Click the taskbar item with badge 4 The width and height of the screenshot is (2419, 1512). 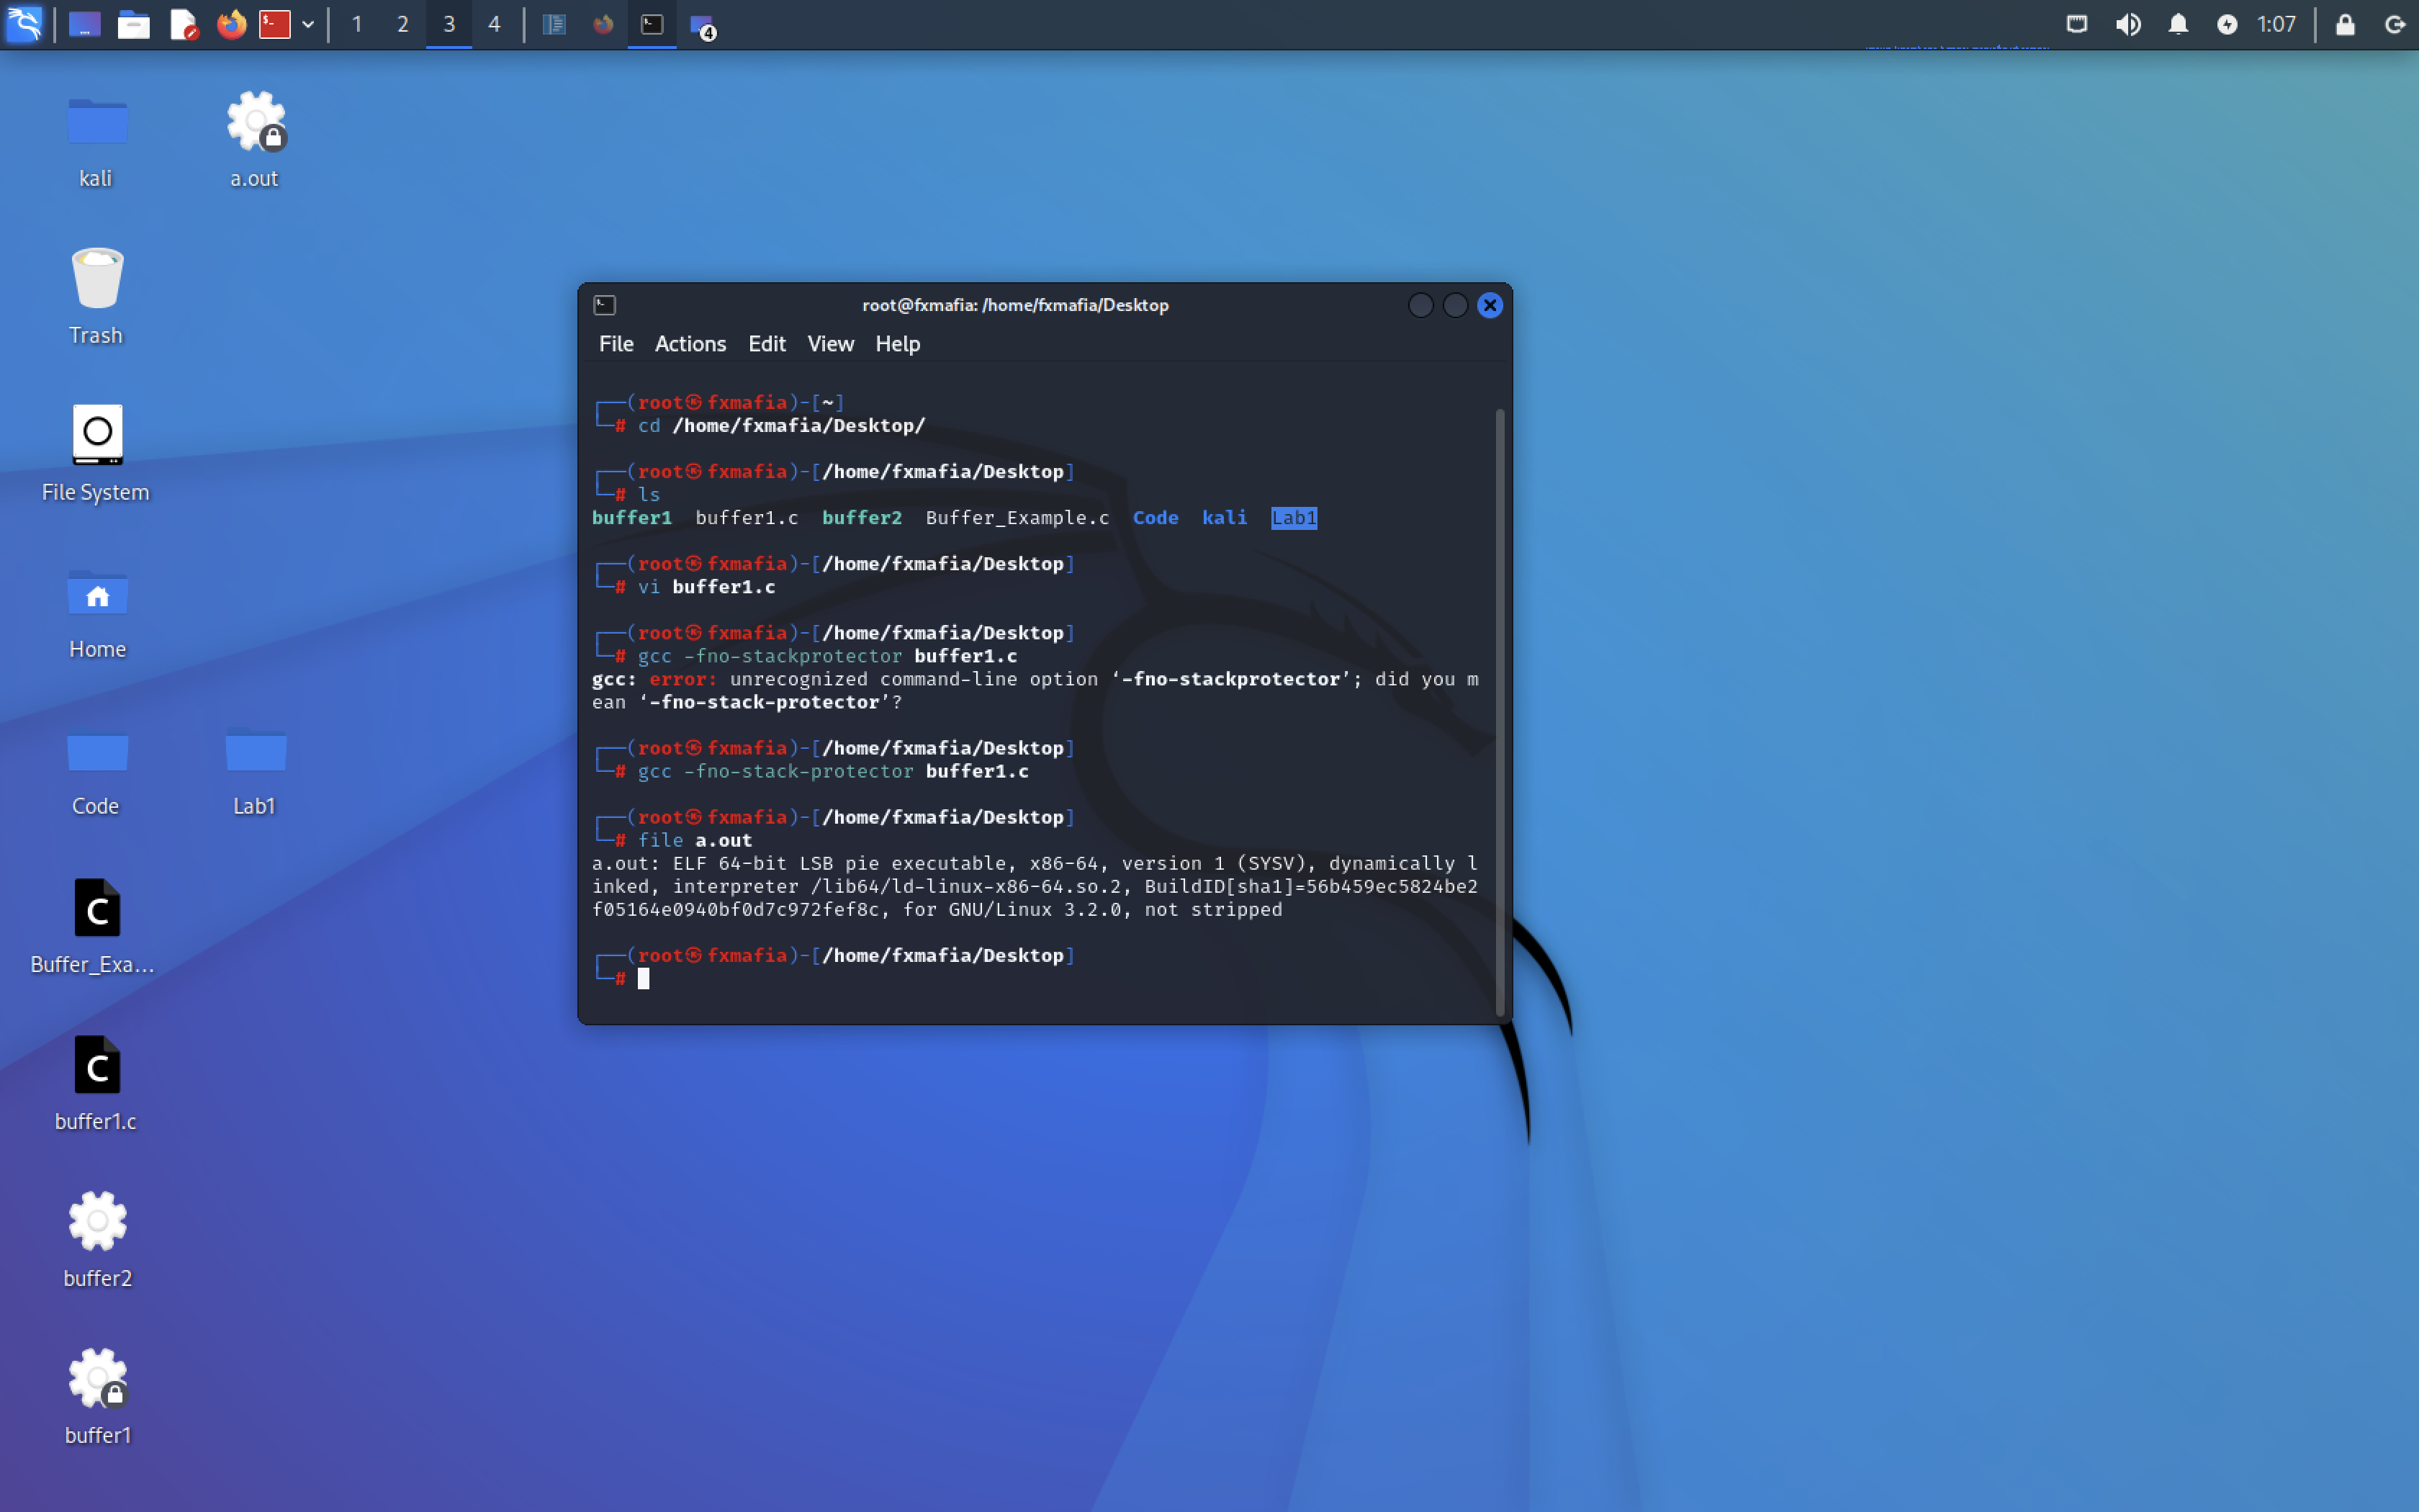pos(703,26)
